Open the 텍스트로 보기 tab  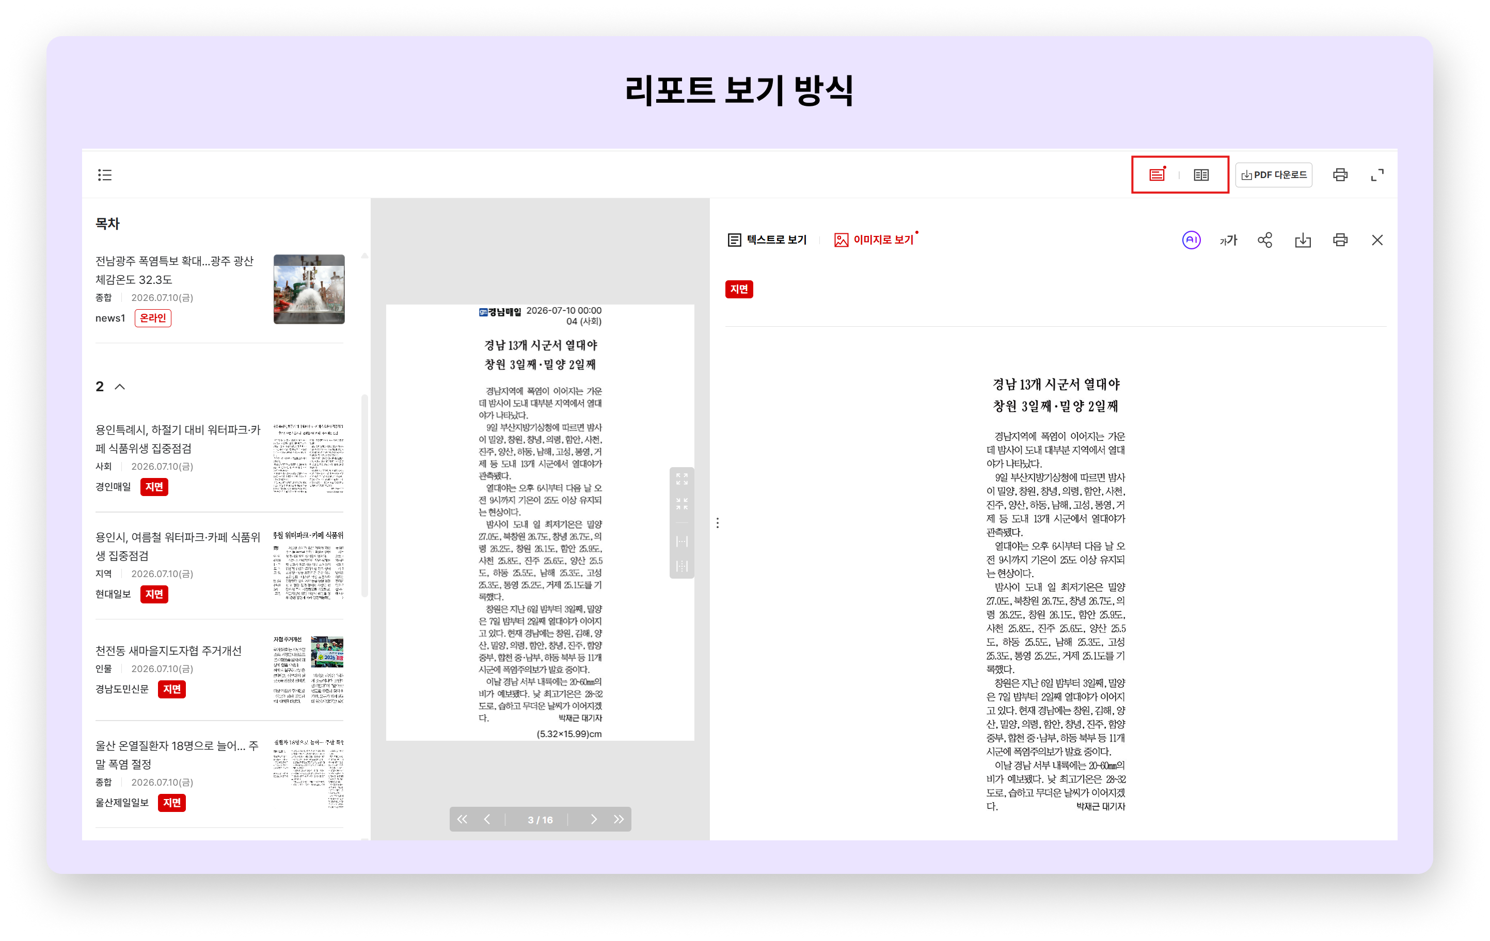coord(767,240)
